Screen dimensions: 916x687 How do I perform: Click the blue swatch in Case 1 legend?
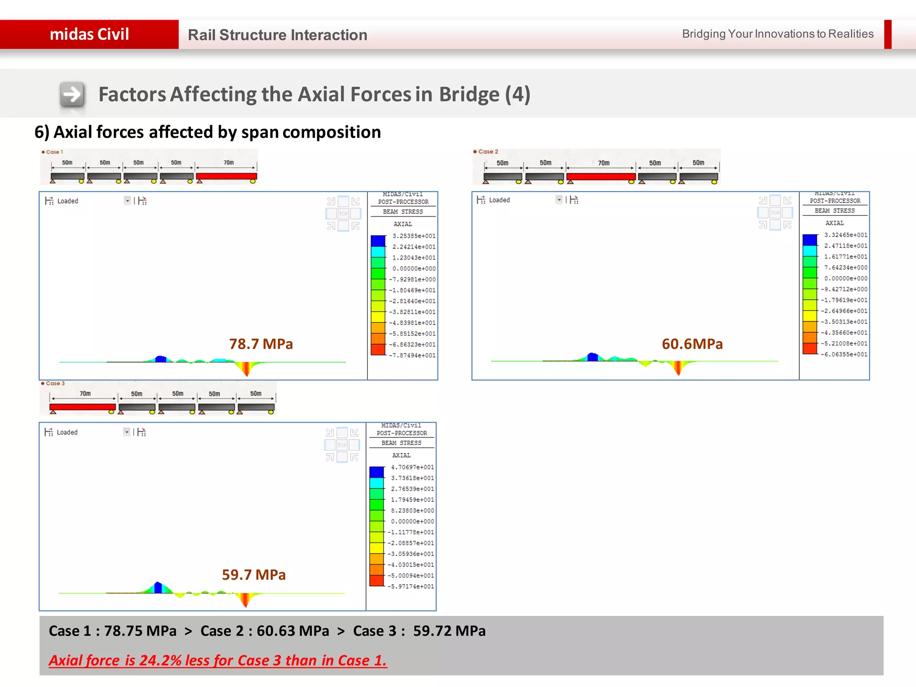(x=378, y=241)
